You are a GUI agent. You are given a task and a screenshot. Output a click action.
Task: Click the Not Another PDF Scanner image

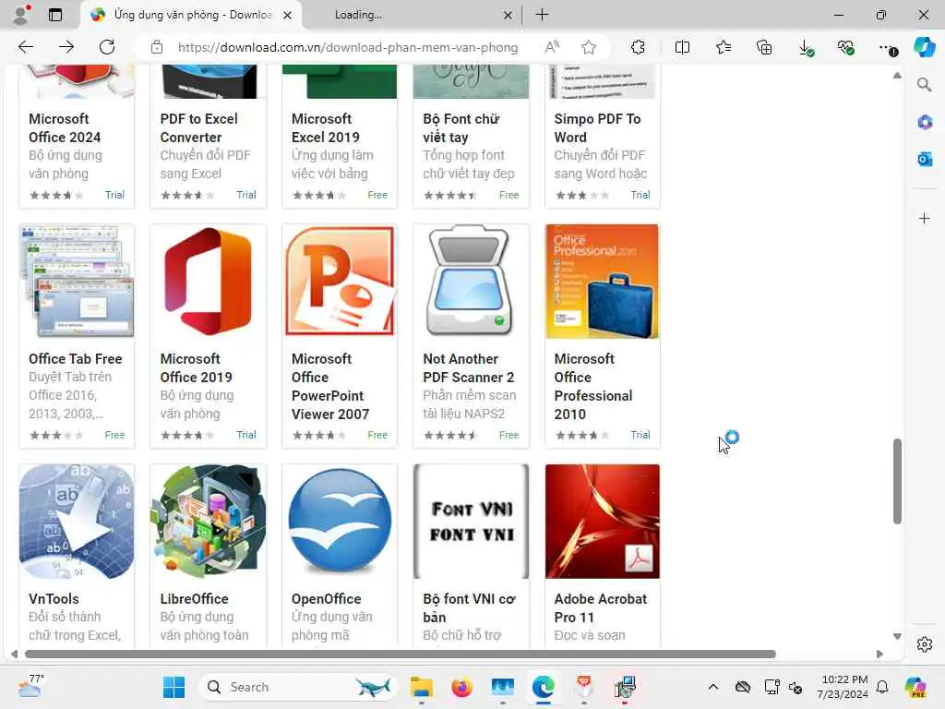pyautogui.click(x=471, y=282)
